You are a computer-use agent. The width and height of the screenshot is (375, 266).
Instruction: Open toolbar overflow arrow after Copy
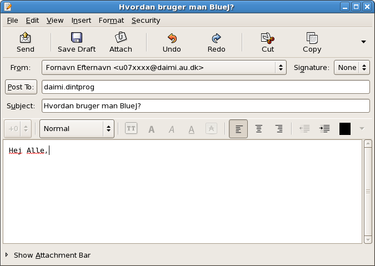coord(363,42)
